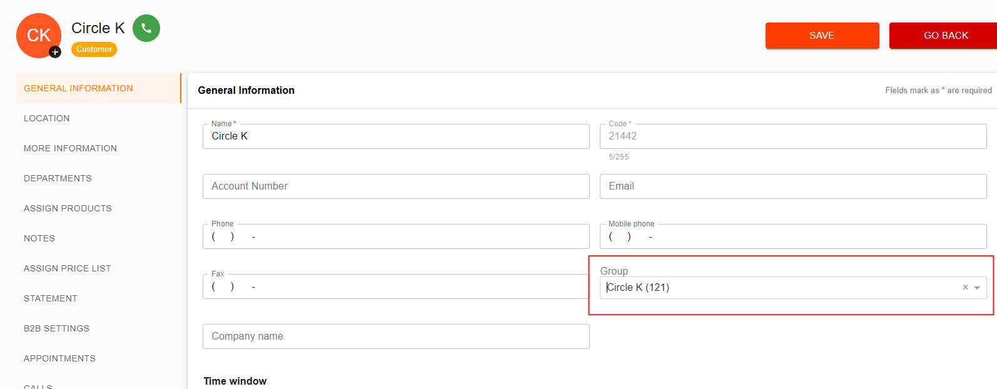Click the Company name field

(396, 336)
